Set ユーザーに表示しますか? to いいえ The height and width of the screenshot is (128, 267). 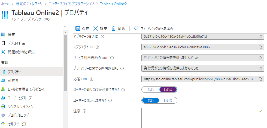click(x=168, y=100)
